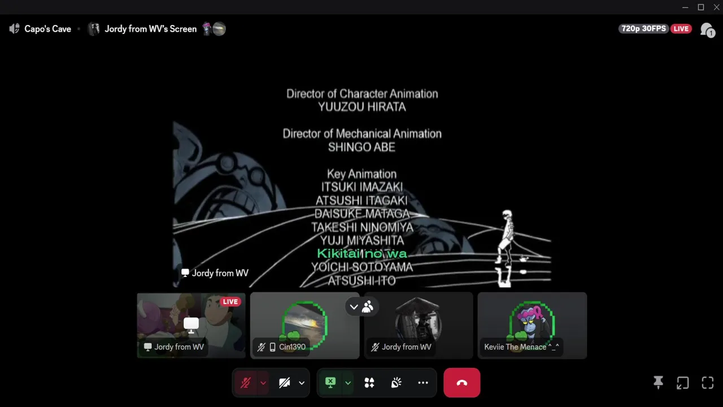Viewport: 723px width, 407px height.
Task: Select the muted Jordy from WV user tile
Action: [418, 326]
